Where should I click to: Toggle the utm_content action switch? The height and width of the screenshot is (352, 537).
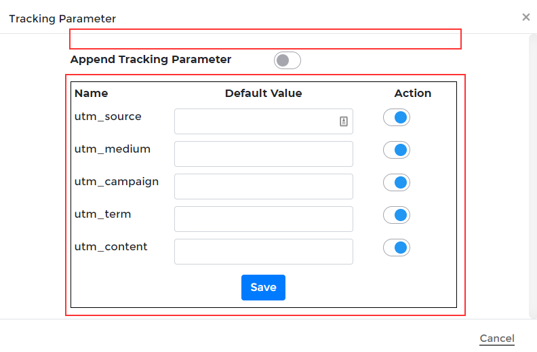click(397, 248)
